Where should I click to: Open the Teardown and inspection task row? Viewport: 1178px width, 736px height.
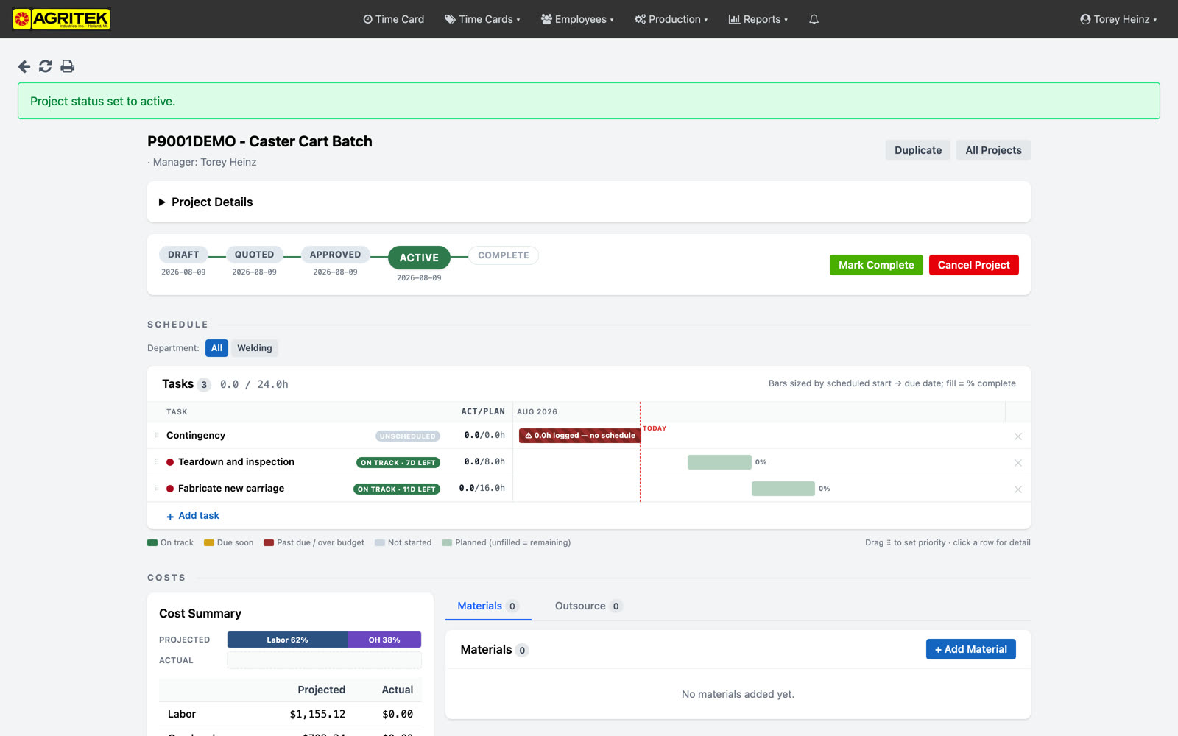pos(589,462)
